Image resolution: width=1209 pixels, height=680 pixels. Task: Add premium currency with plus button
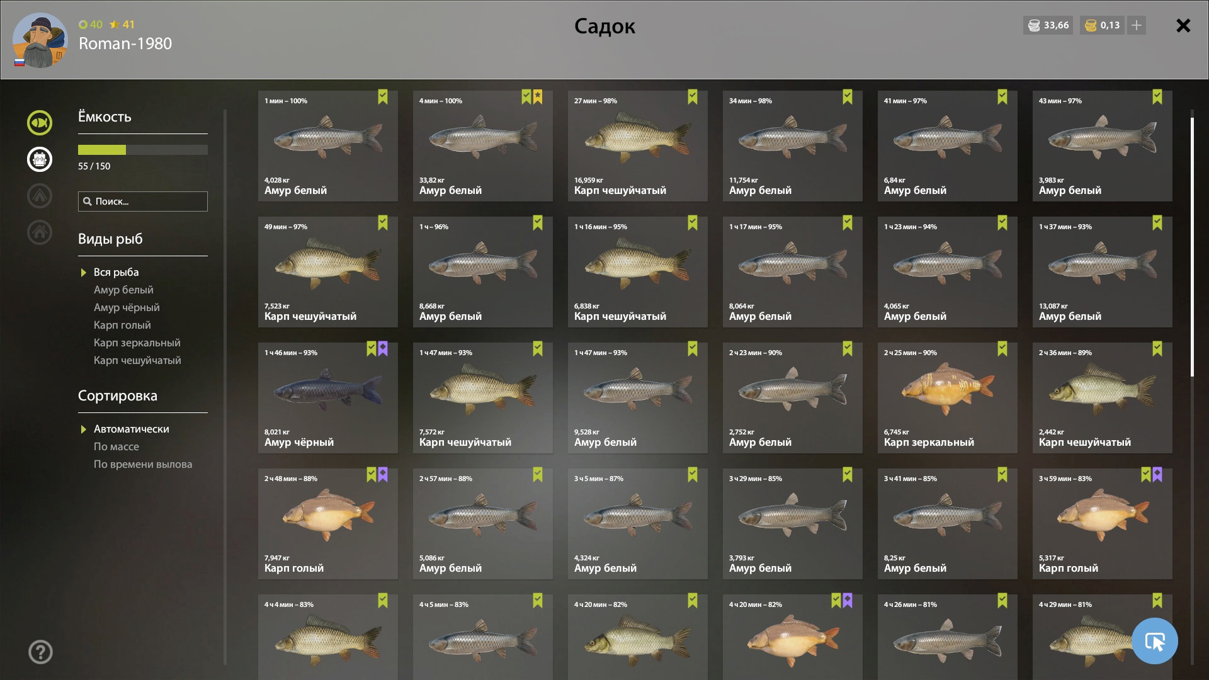tap(1136, 25)
